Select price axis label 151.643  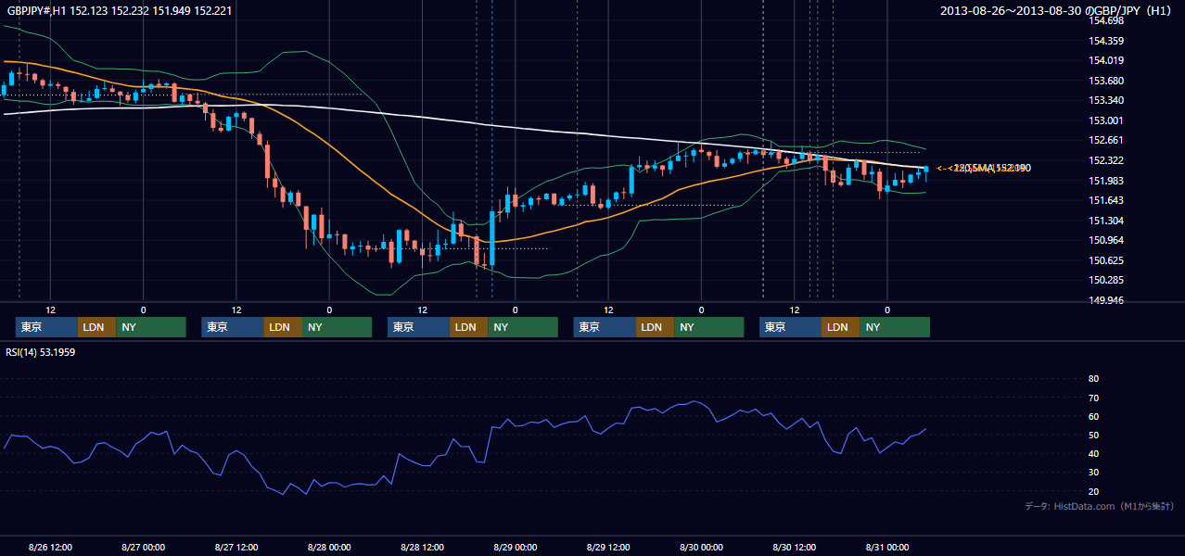(1106, 200)
